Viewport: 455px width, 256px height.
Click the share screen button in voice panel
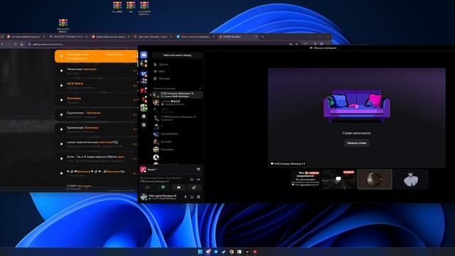[163, 188]
